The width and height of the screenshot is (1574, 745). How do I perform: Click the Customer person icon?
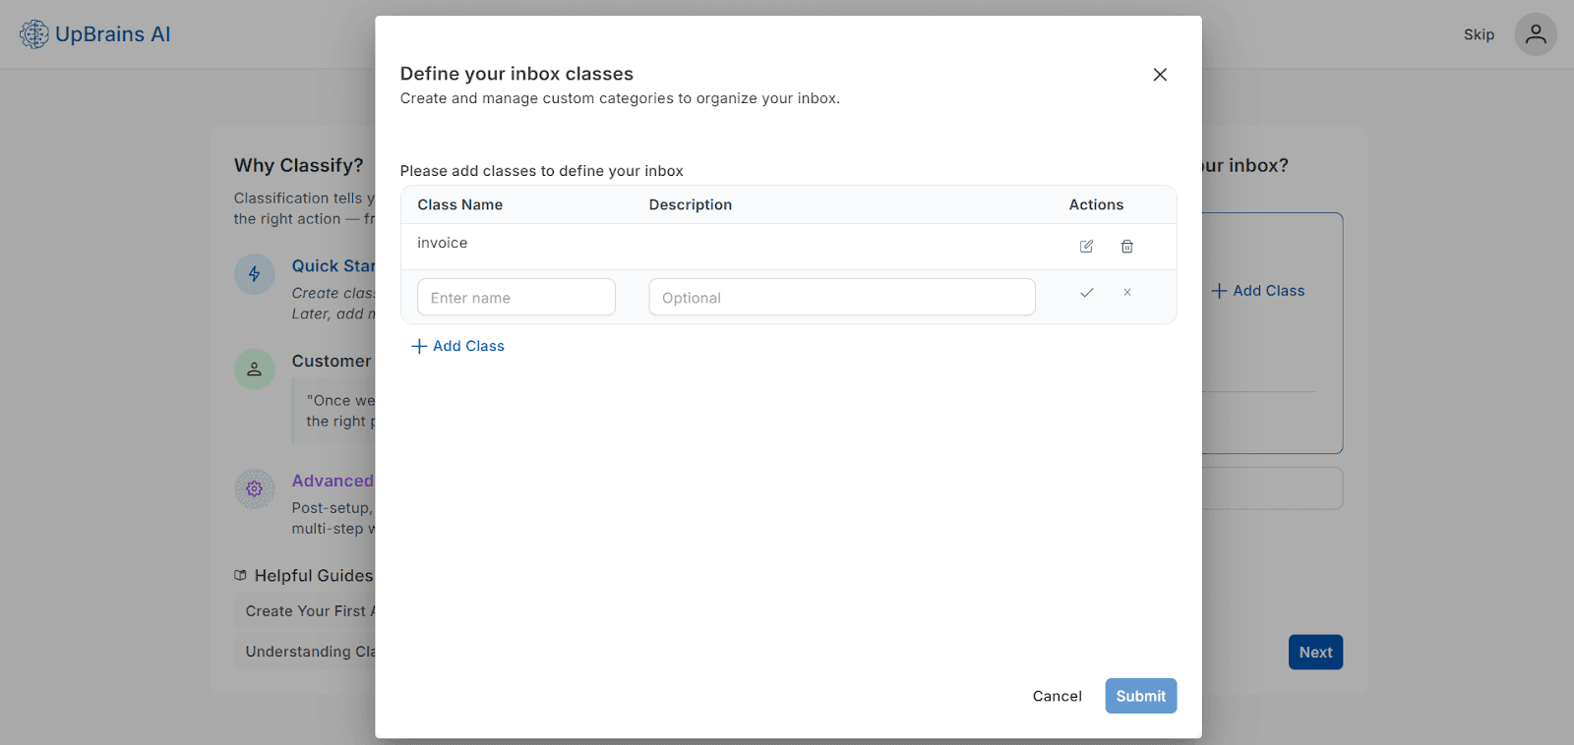click(x=254, y=370)
